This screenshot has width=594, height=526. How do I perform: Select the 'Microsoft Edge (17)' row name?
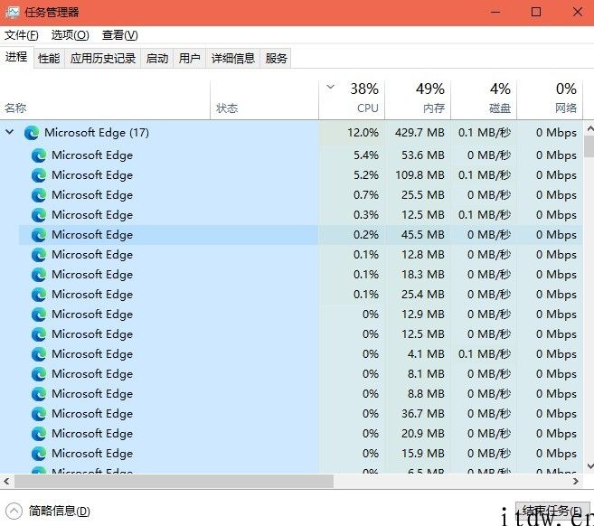97,133
